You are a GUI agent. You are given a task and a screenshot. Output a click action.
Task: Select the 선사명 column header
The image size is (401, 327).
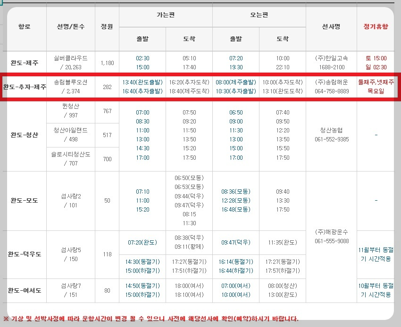pyautogui.click(x=331, y=26)
